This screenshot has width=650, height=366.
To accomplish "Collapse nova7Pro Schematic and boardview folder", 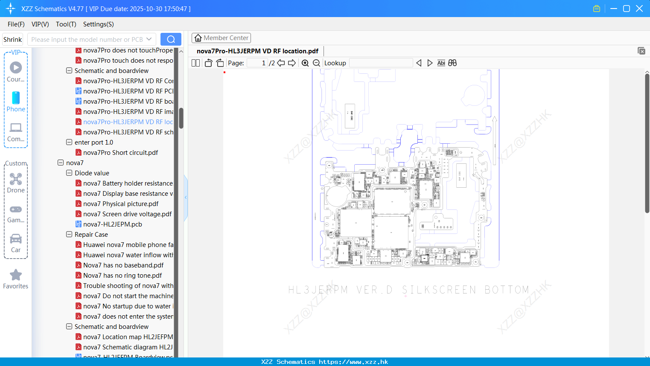I will (69, 71).
